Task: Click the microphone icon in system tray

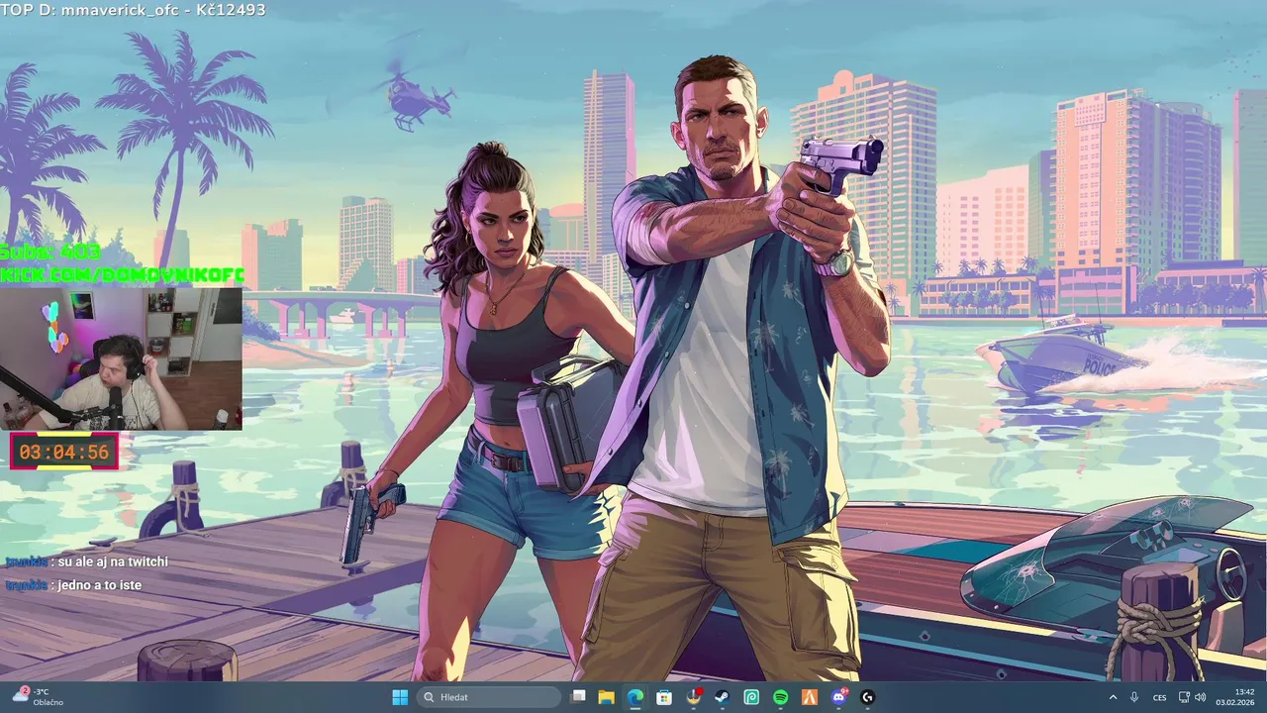Action: (1134, 697)
